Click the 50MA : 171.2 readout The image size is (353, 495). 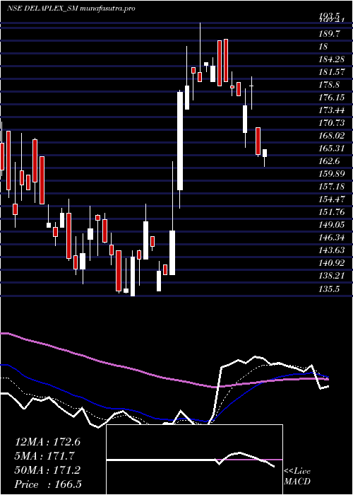tap(48, 470)
